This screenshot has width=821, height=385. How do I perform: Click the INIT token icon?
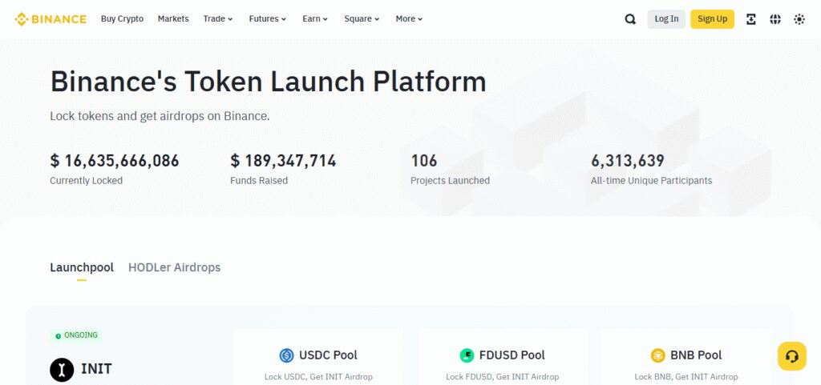coord(62,370)
